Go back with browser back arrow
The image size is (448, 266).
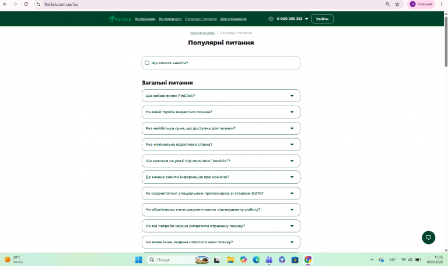pyautogui.click(x=5, y=4)
